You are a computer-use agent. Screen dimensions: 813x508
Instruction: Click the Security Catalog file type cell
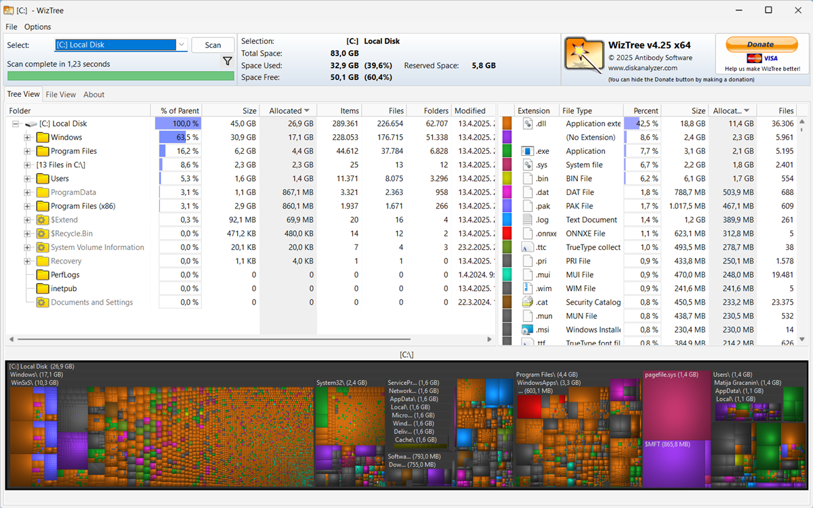[593, 303]
